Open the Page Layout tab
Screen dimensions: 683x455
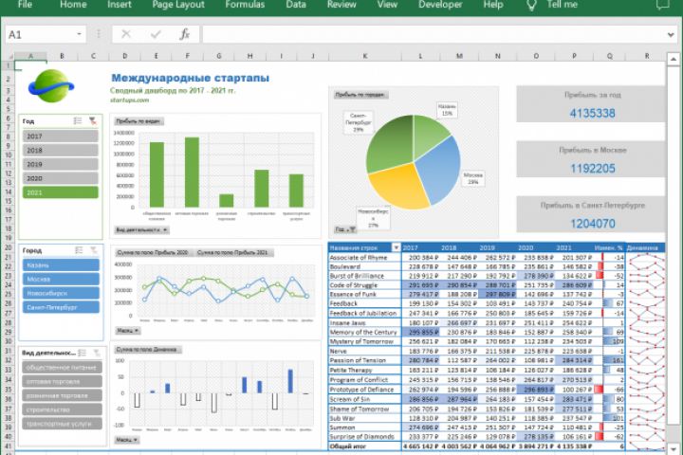[178, 5]
